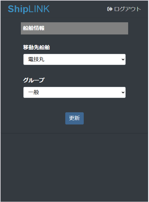Click the empty gray area right of 船舶情報

[87, 28]
